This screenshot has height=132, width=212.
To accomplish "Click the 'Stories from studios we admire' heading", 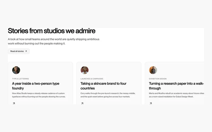I will (52, 31).
